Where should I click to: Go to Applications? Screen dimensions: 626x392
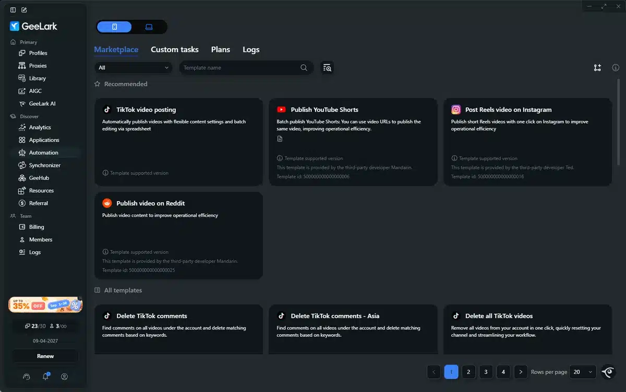[44, 140]
